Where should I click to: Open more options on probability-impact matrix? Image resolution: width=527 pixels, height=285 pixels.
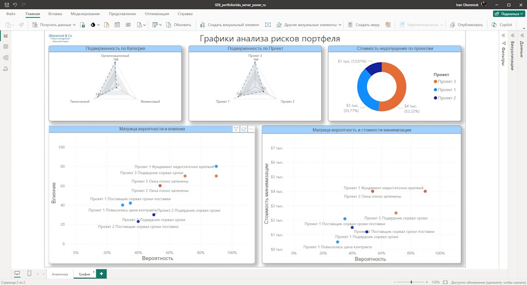tap(251, 129)
